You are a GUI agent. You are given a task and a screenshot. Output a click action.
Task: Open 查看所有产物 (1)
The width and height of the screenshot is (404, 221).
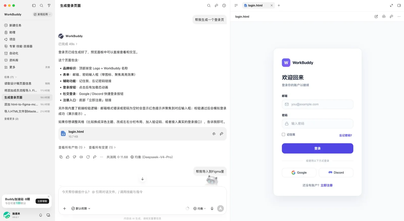coord(72,148)
